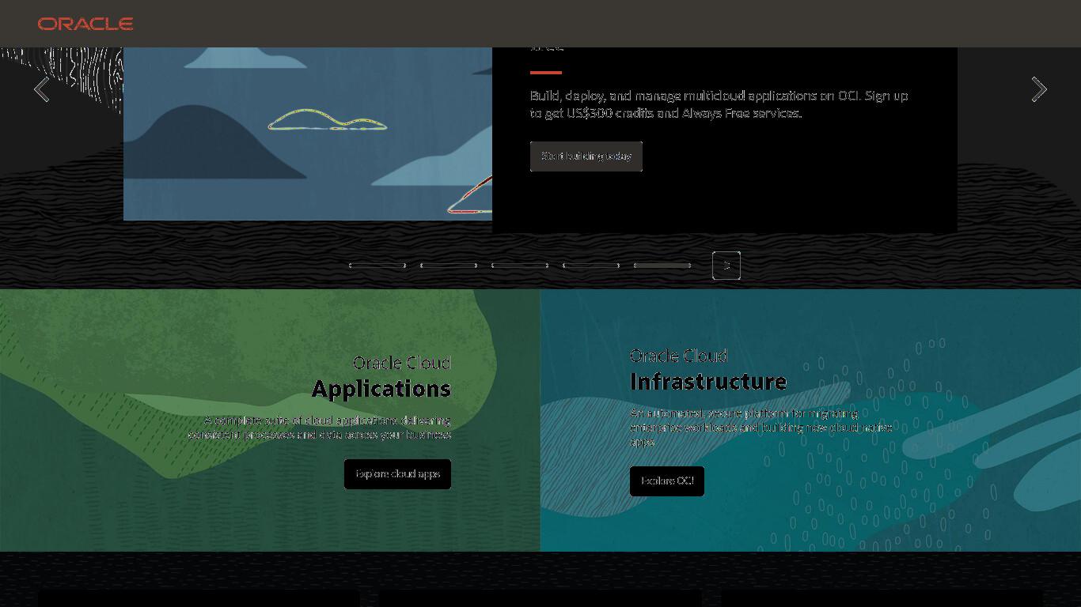
Task: Select the third carousel slide indicator
Action: click(x=520, y=266)
